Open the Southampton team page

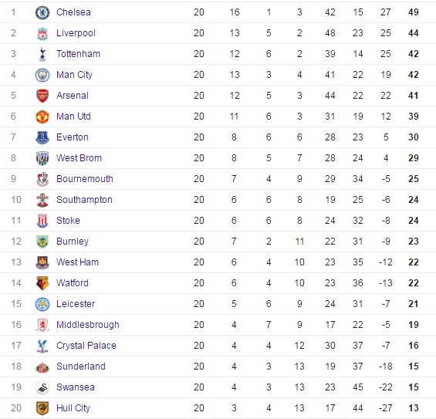(x=84, y=200)
